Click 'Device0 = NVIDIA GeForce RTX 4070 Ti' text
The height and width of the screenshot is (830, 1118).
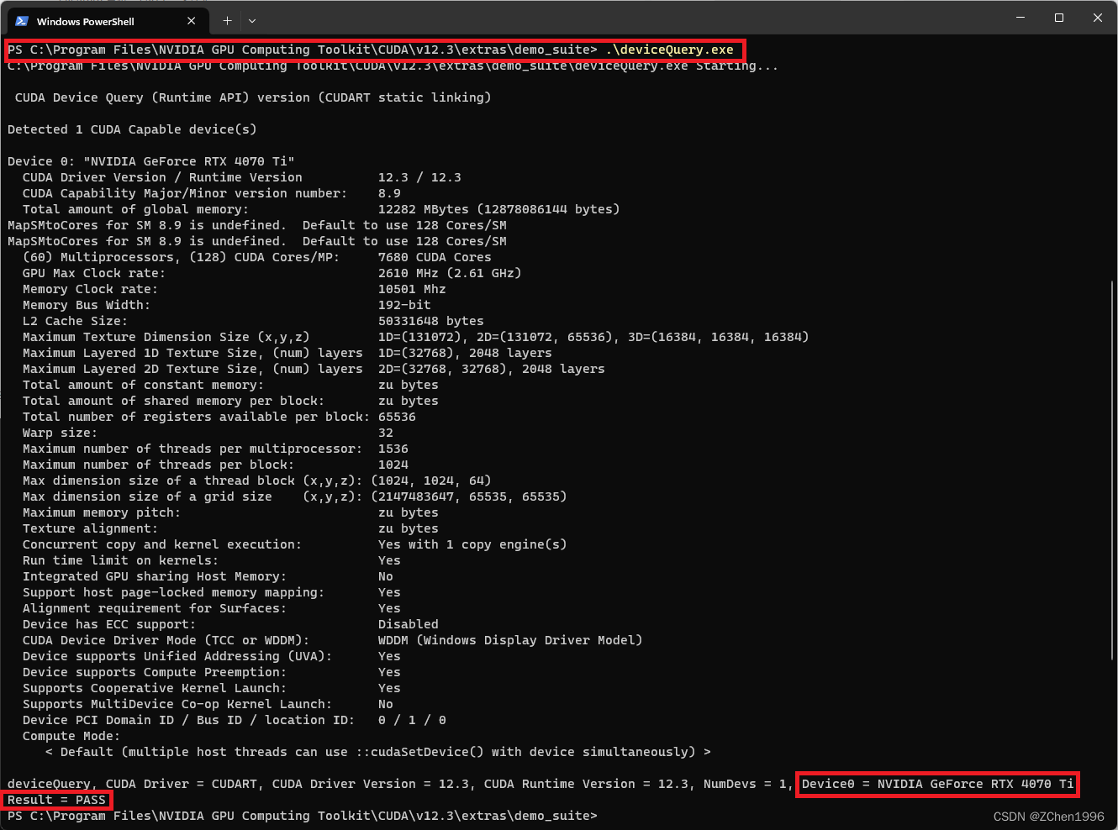pyautogui.click(x=938, y=784)
